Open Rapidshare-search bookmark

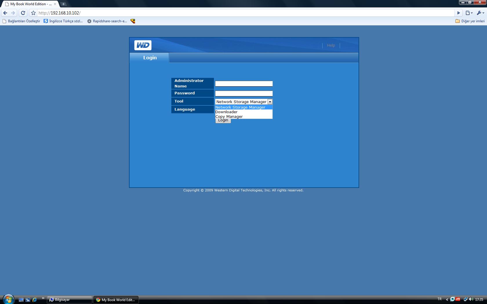coord(107,21)
